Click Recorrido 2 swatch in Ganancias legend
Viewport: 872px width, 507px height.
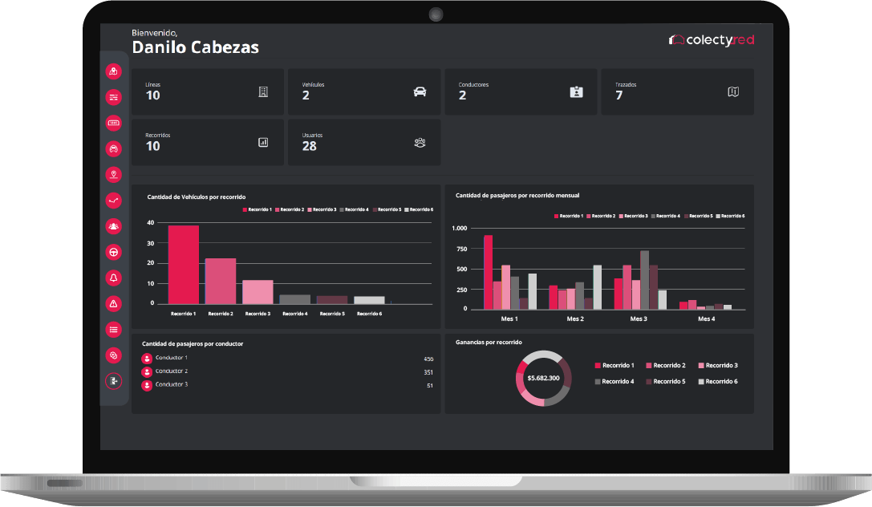pos(649,366)
